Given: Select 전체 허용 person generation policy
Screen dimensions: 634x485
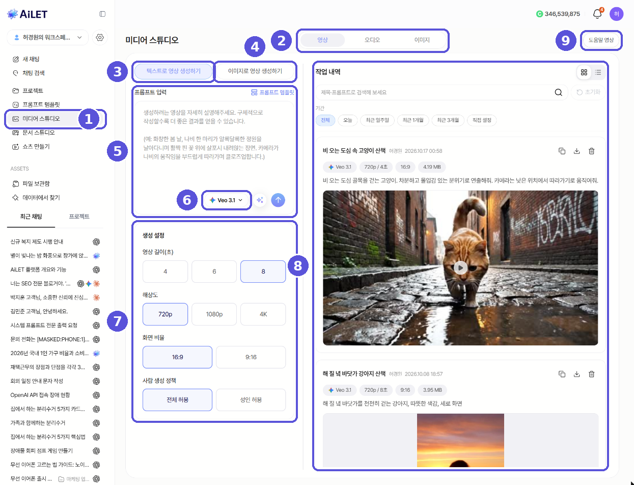Looking at the screenshot, I should click(178, 400).
